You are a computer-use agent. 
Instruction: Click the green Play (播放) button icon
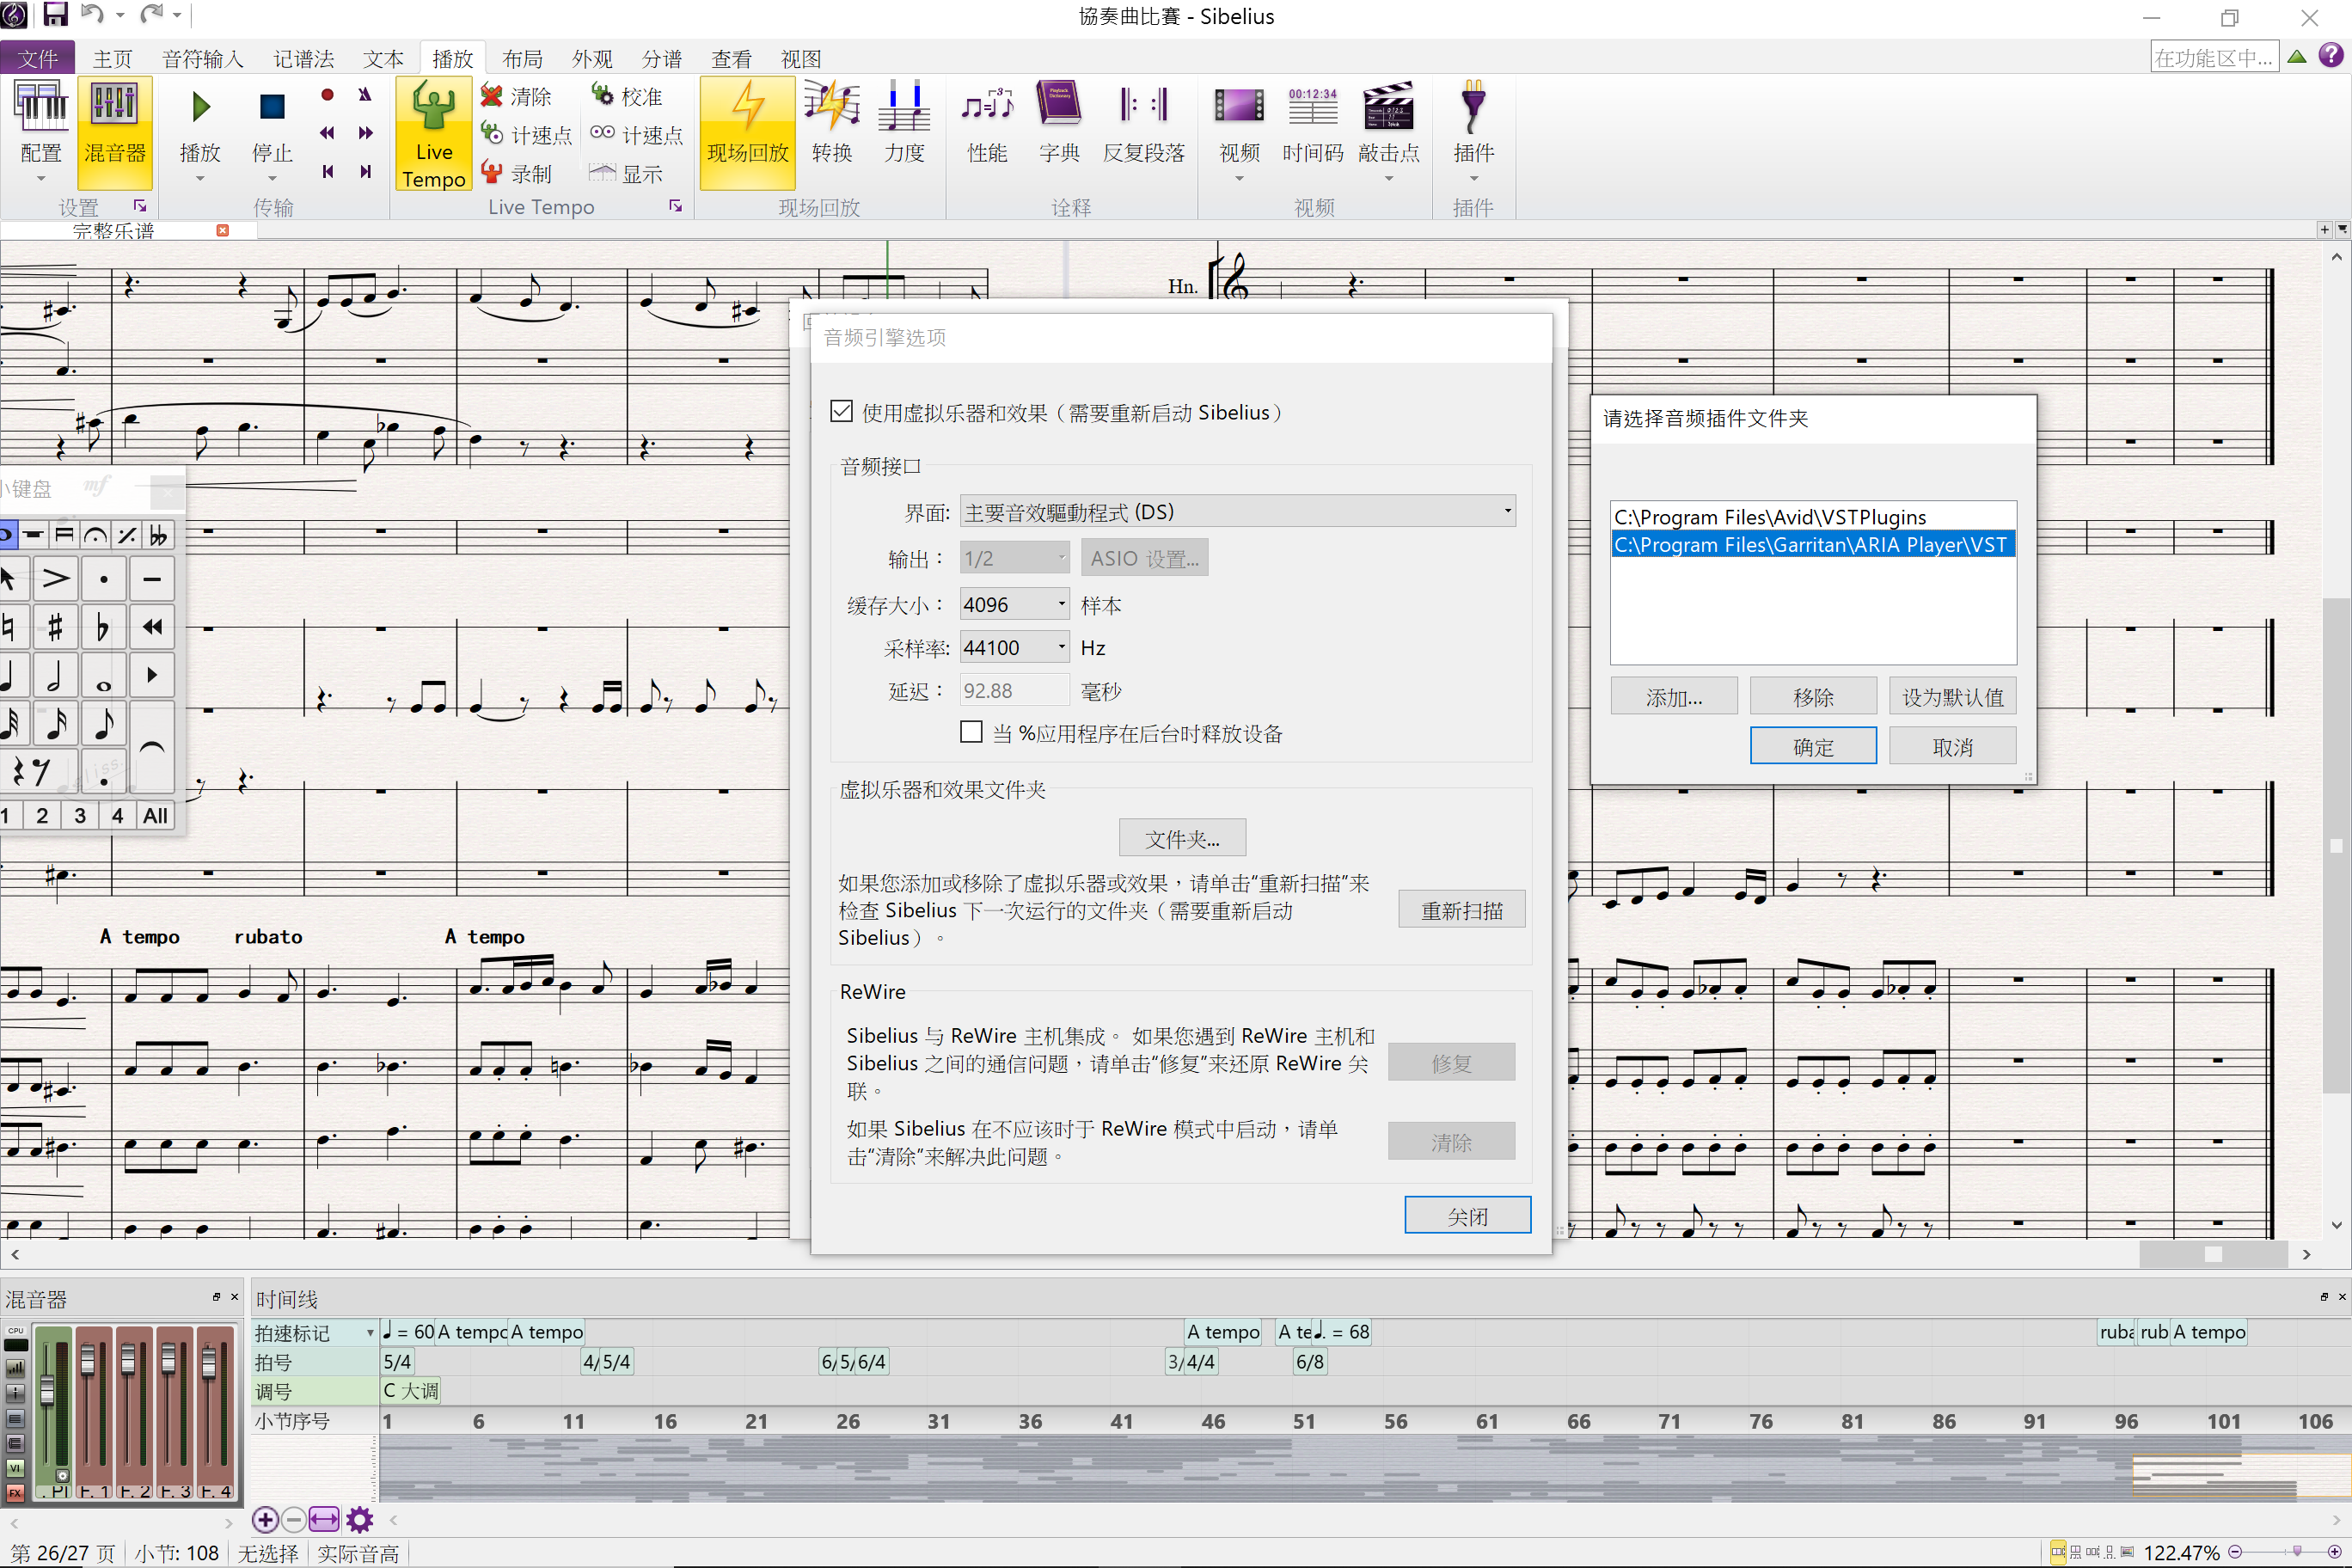coord(200,106)
